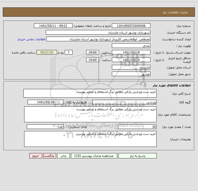
Task: Click the شرح کلی نیاز description box
Action: [90, 93]
